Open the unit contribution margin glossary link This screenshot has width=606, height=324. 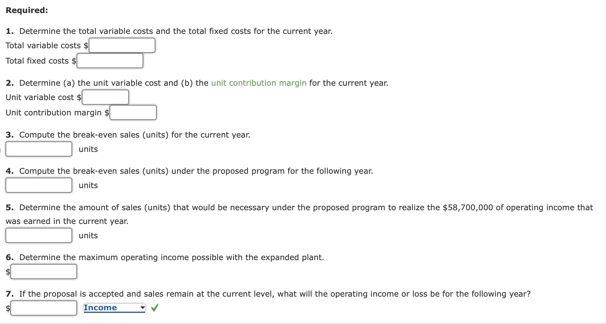pos(258,83)
